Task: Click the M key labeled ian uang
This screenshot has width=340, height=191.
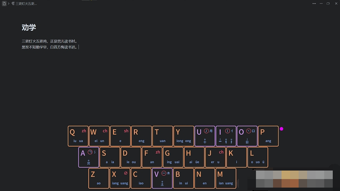Action: 226,178
